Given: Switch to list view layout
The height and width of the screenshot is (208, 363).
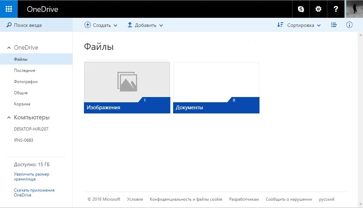Looking at the screenshot, I should click(334, 25).
